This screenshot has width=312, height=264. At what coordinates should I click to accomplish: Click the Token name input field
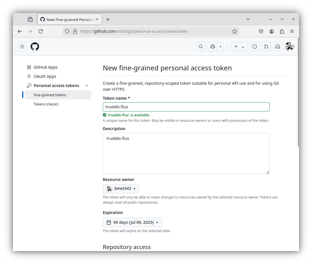[x=186, y=107]
